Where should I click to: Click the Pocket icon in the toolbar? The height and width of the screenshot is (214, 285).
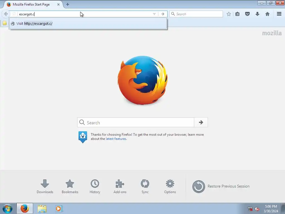(247, 14)
